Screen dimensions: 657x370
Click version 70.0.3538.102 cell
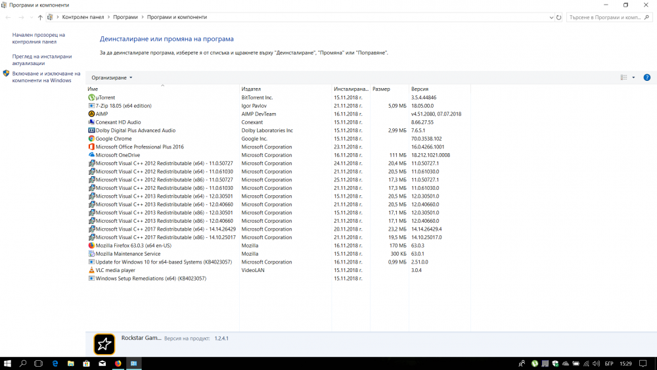pos(426,138)
